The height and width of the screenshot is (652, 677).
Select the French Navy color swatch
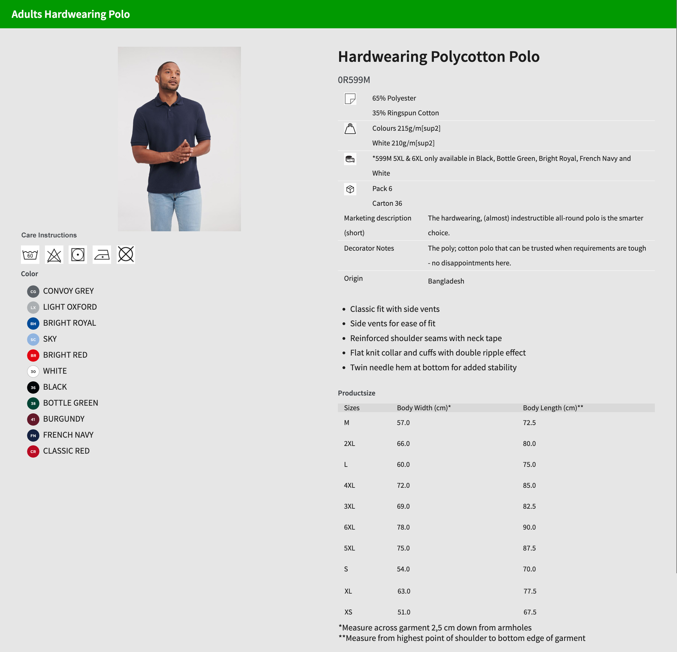click(33, 435)
